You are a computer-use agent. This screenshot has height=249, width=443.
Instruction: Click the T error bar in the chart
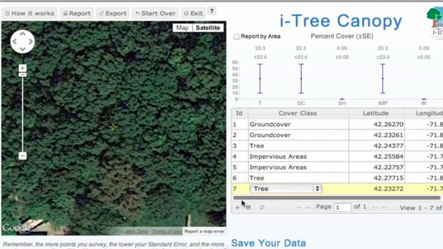[x=260, y=78]
